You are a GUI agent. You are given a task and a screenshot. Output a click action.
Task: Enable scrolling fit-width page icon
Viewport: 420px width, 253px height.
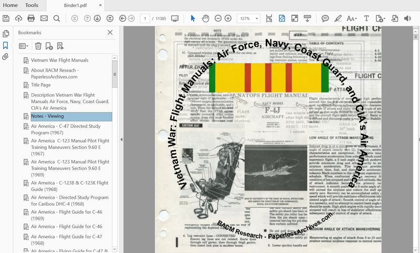click(x=269, y=18)
